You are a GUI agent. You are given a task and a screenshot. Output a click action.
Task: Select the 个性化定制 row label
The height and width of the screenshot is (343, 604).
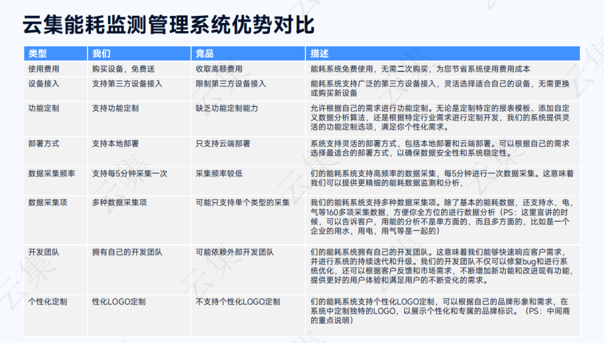pyautogui.click(x=48, y=301)
